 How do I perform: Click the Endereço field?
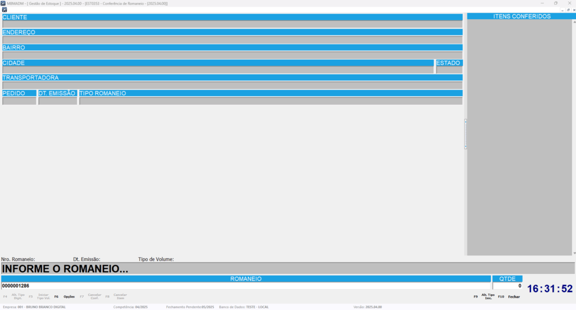coord(232,40)
